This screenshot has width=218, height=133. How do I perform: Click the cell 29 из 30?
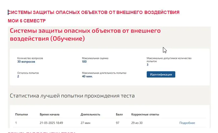pyautogui.click(x=137, y=123)
